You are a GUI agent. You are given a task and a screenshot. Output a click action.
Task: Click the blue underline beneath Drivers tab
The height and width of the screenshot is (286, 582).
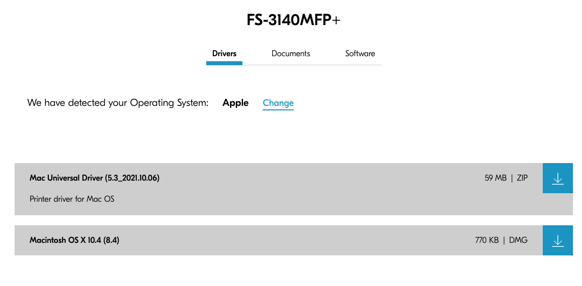224,63
